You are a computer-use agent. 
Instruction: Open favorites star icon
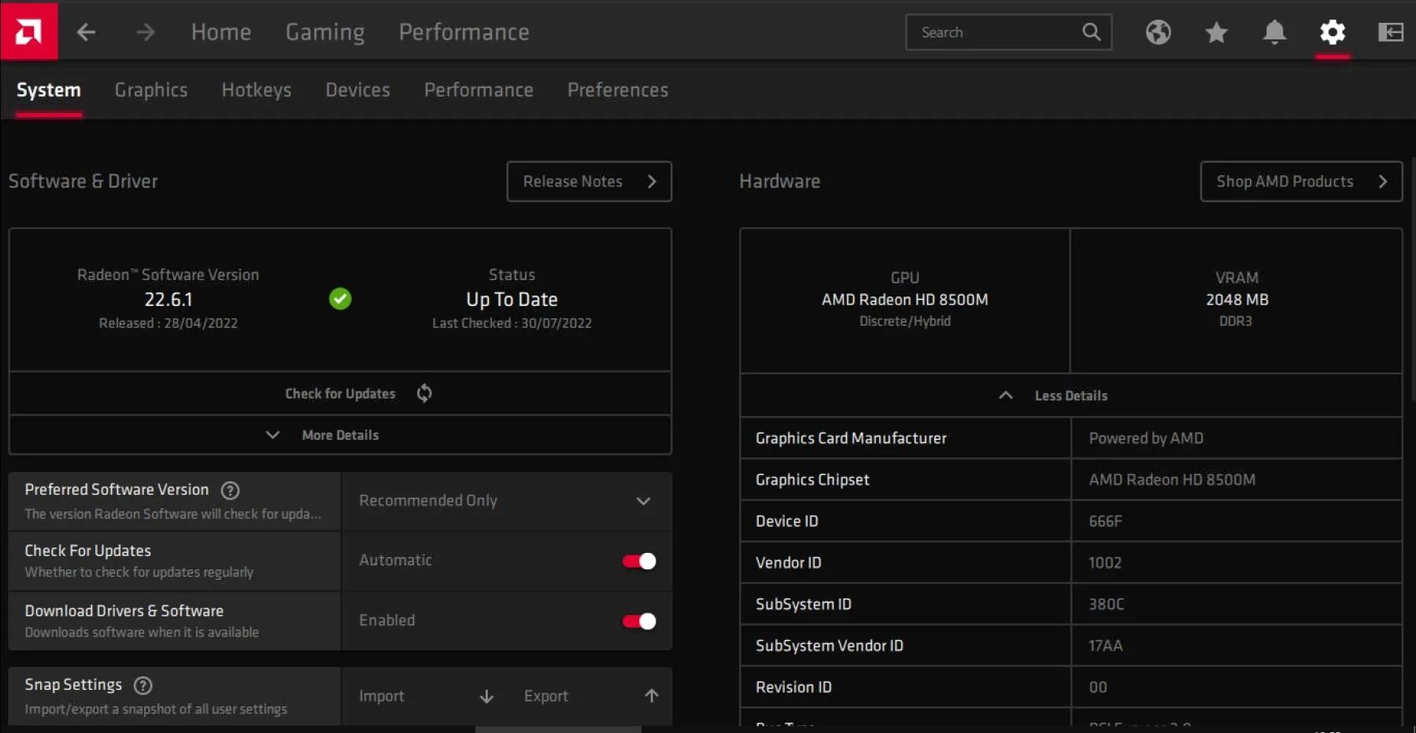coord(1216,32)
